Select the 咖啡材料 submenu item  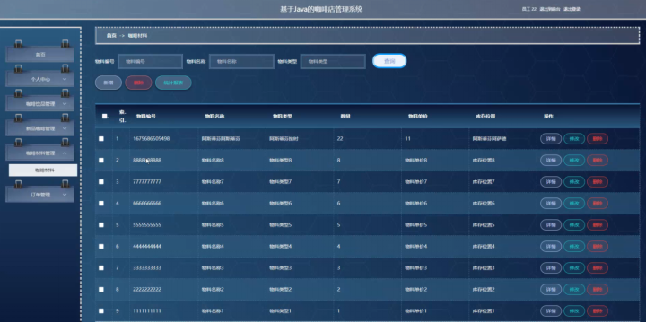[x=43, y=170]
